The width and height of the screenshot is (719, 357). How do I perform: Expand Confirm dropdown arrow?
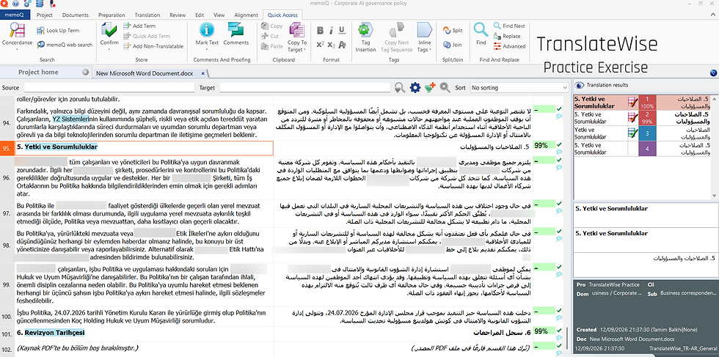[109, 48]
